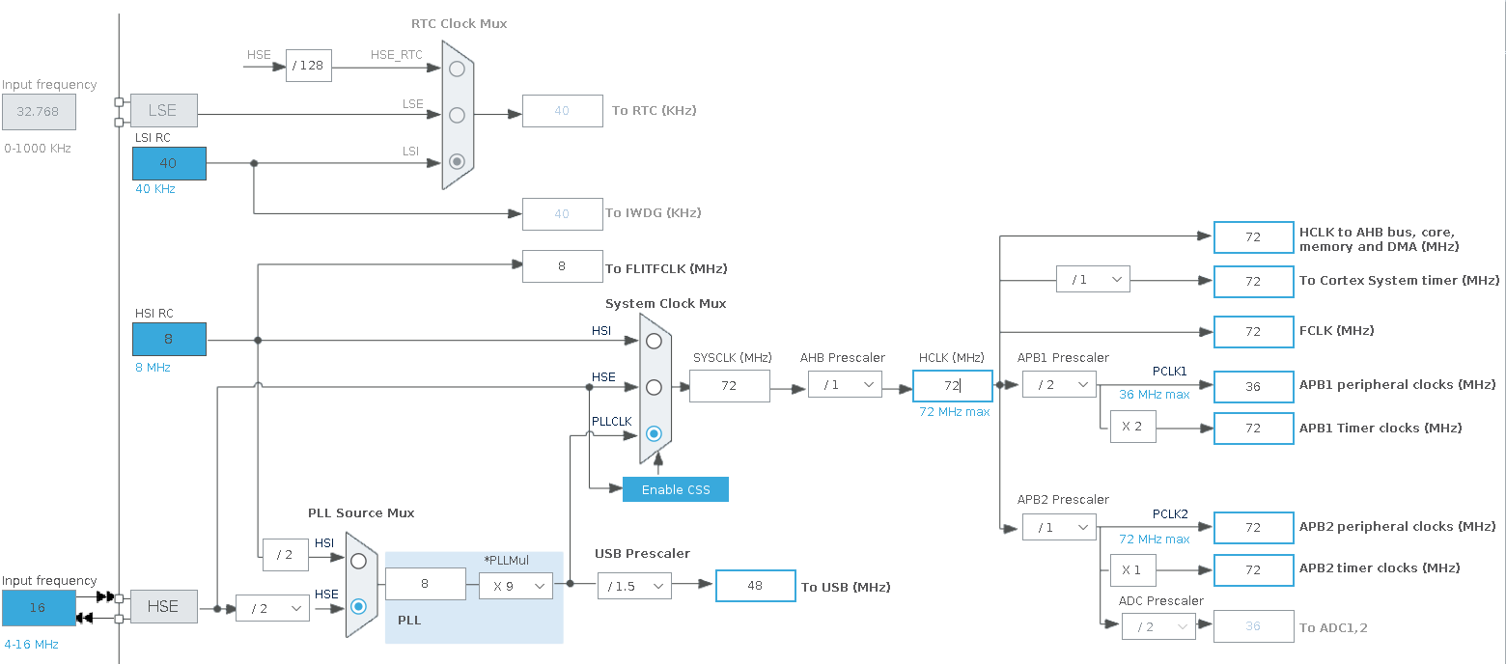Click the HCLK to AHB bus value box
Image resolution: width=1506 pixels, height=664 pixels.
tap(1253, 237)
